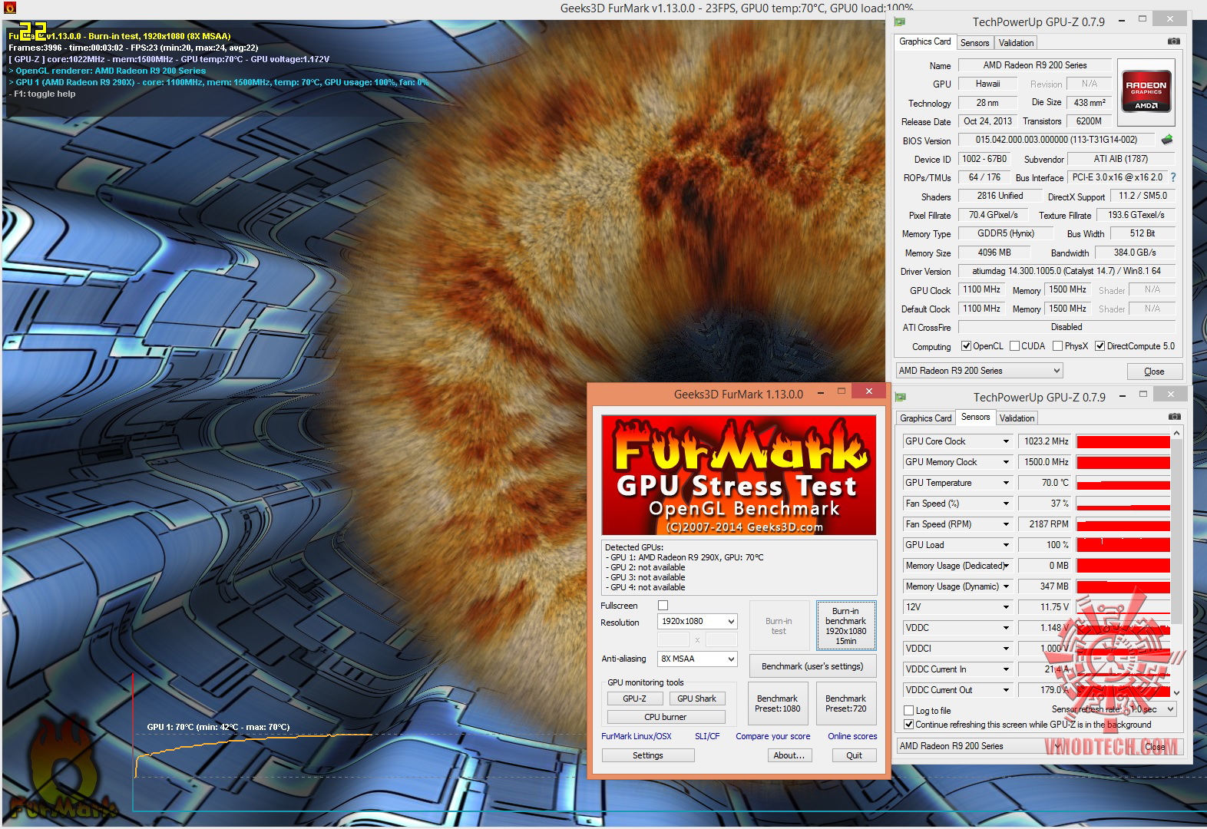Open the Compare your score link
1207x829 pixels.
[x=772, y=736]
